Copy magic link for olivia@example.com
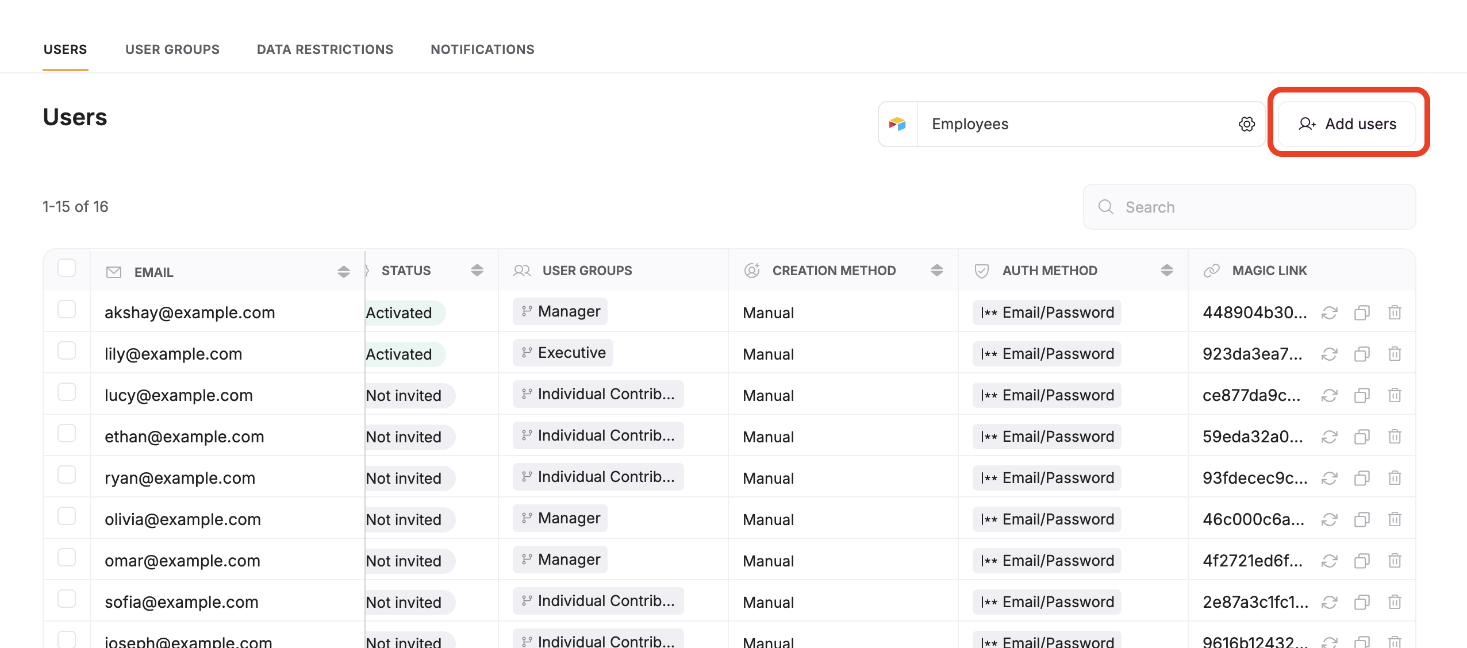The height and width of the screenshot is (648, 1467). coord(1362,519)
